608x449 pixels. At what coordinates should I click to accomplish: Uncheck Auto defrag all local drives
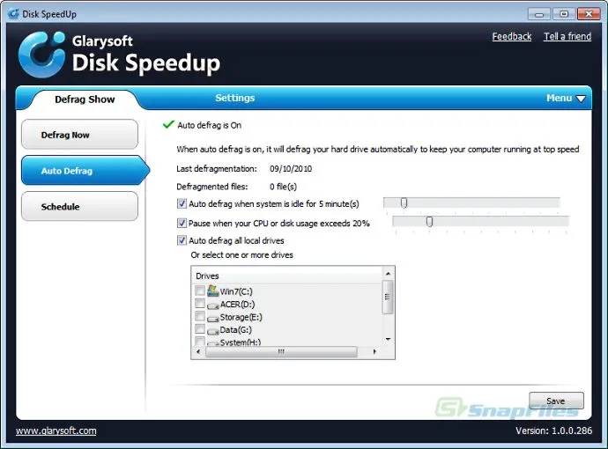click(x=182, y=240)
